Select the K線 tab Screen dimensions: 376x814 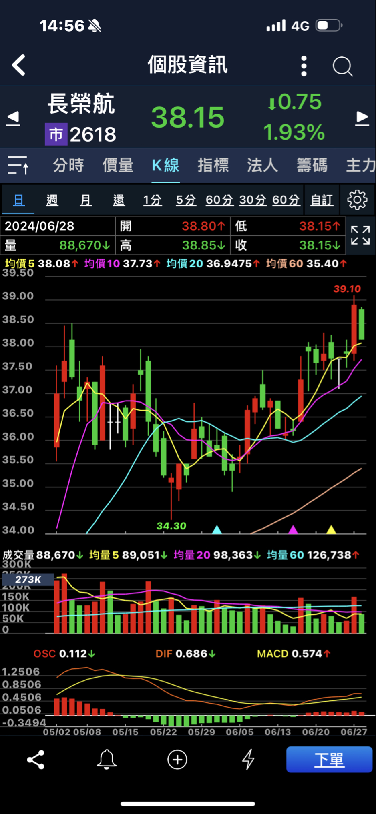165,165
